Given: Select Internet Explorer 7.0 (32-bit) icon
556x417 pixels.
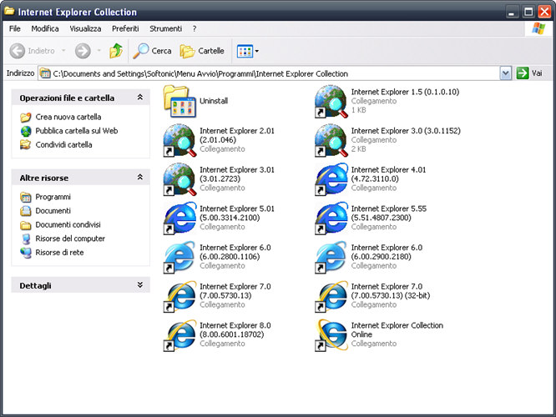Looking at the screenshot, I should coord(331,296).
